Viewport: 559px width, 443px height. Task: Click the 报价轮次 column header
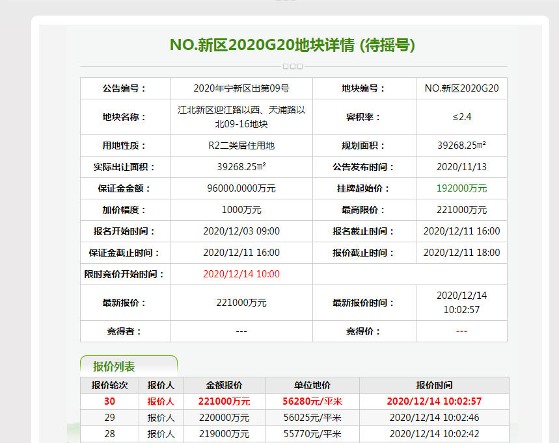pyautogui.click(x=109, y=385)
